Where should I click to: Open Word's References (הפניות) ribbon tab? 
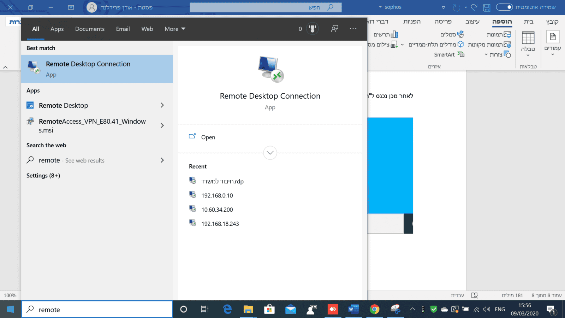pos(412,22)
